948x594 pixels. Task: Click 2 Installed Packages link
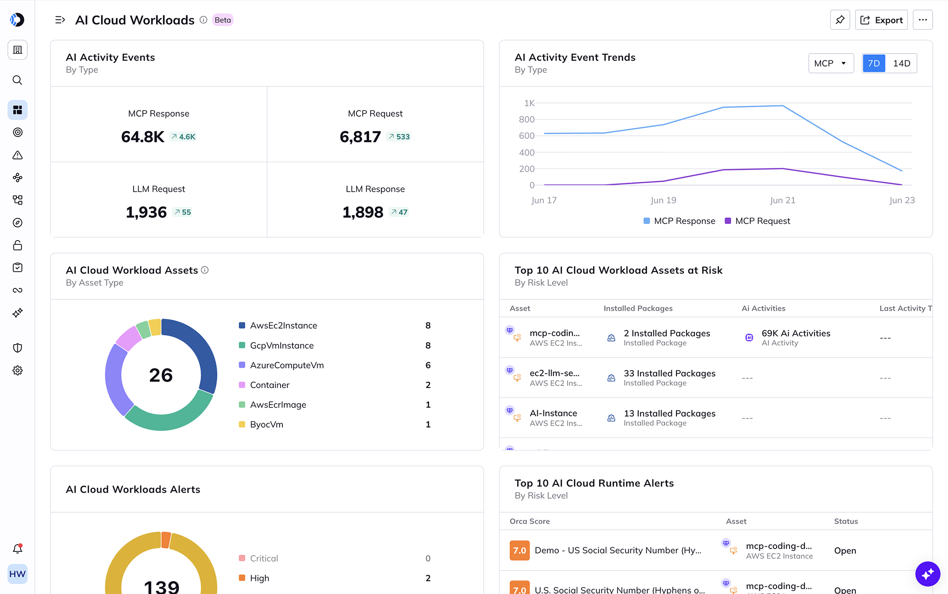pyautogui.click(x=667, y=333)
